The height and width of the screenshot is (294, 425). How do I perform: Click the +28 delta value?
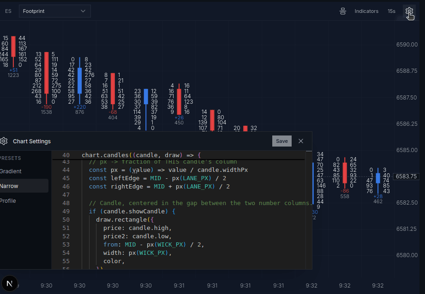[x=378, y=196]
